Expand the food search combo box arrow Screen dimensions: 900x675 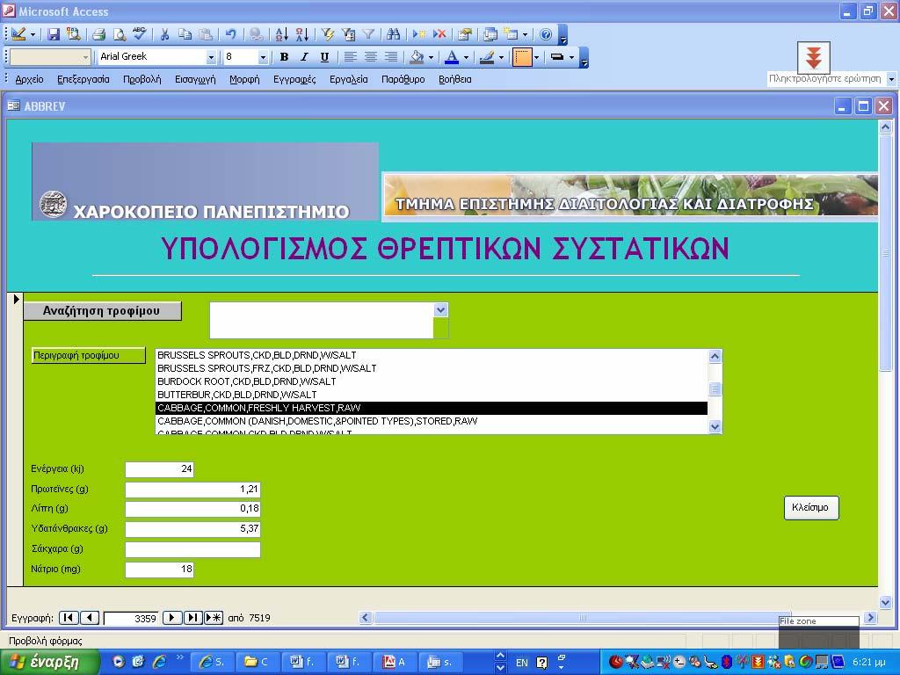pos(440,310)
